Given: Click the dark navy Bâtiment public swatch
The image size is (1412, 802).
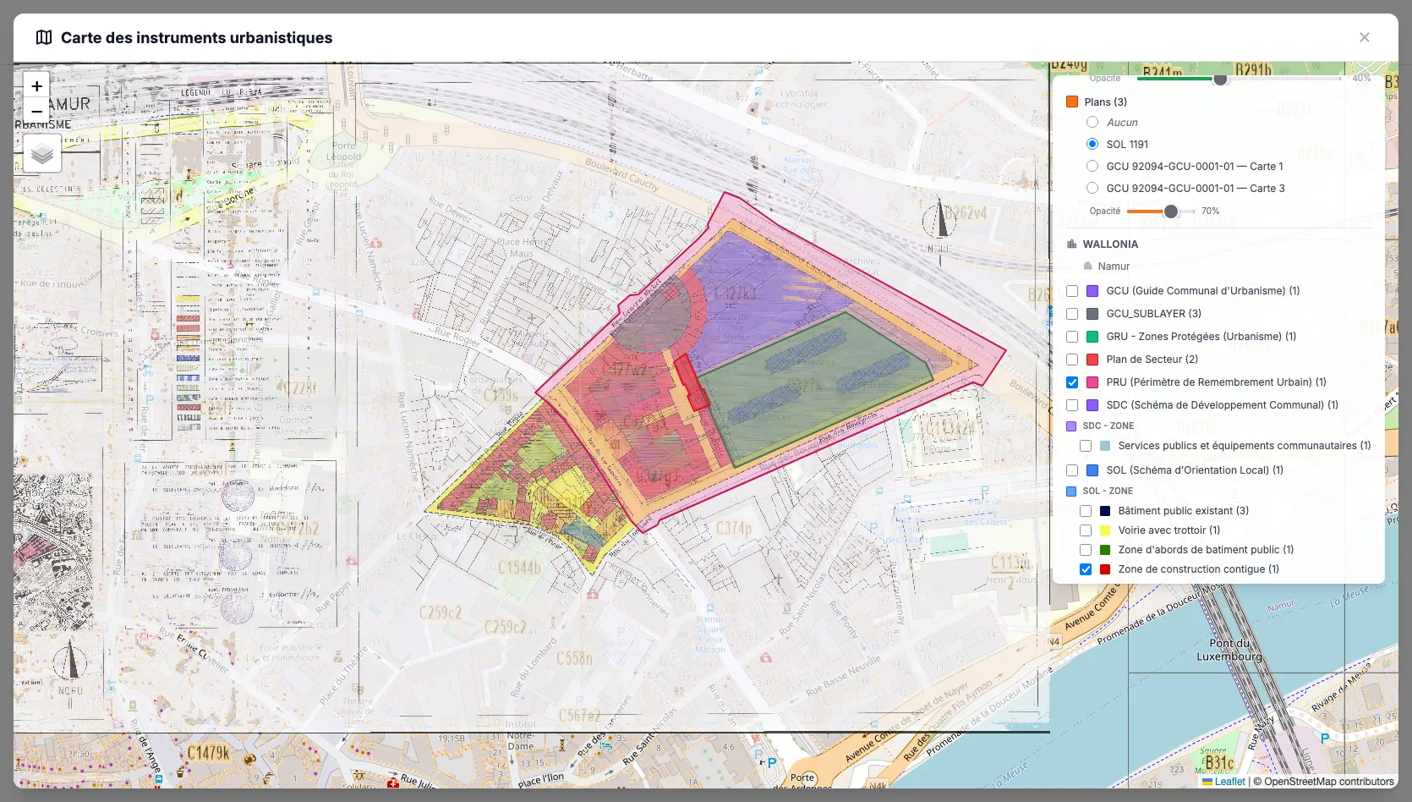Looking at the screenshot, I should 1105,511.
